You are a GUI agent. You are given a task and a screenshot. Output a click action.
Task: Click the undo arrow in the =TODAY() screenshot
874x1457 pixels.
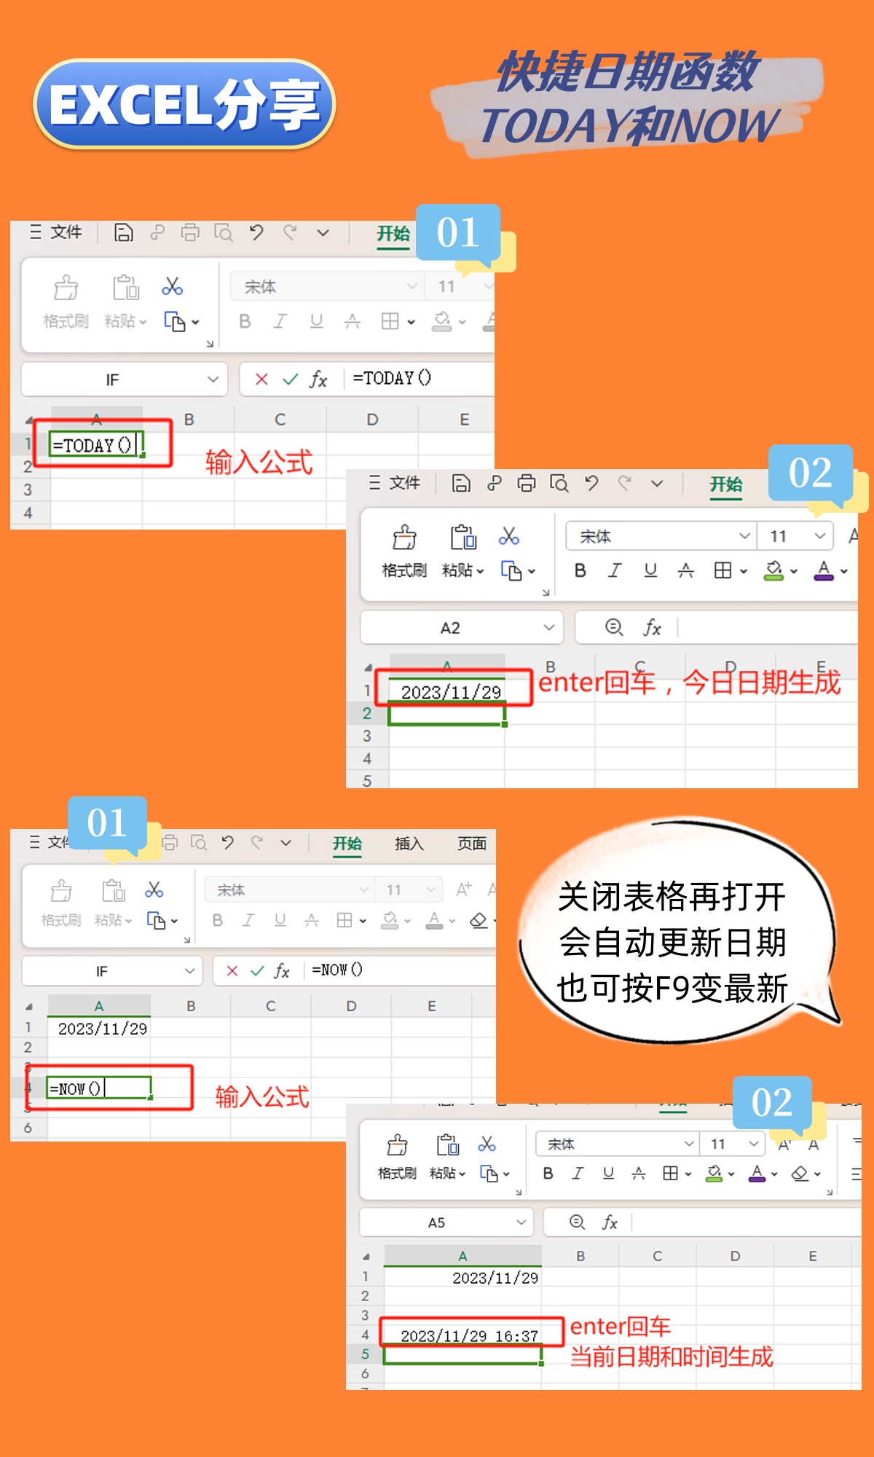pyautogui.click(x=256, y=232)
